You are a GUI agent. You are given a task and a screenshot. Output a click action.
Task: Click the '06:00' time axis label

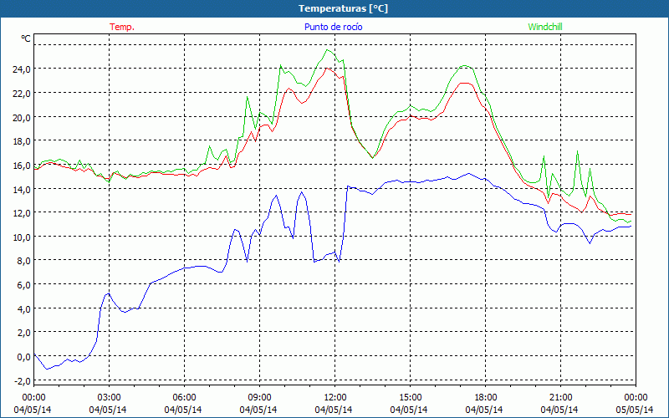click(x=184, y=398)
